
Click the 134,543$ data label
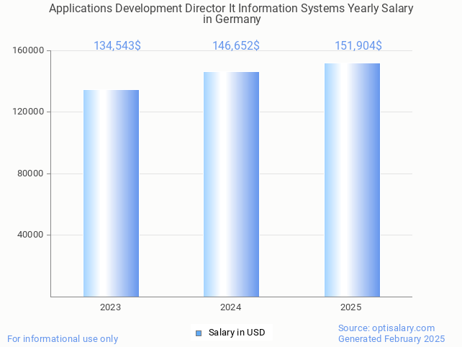117,46
